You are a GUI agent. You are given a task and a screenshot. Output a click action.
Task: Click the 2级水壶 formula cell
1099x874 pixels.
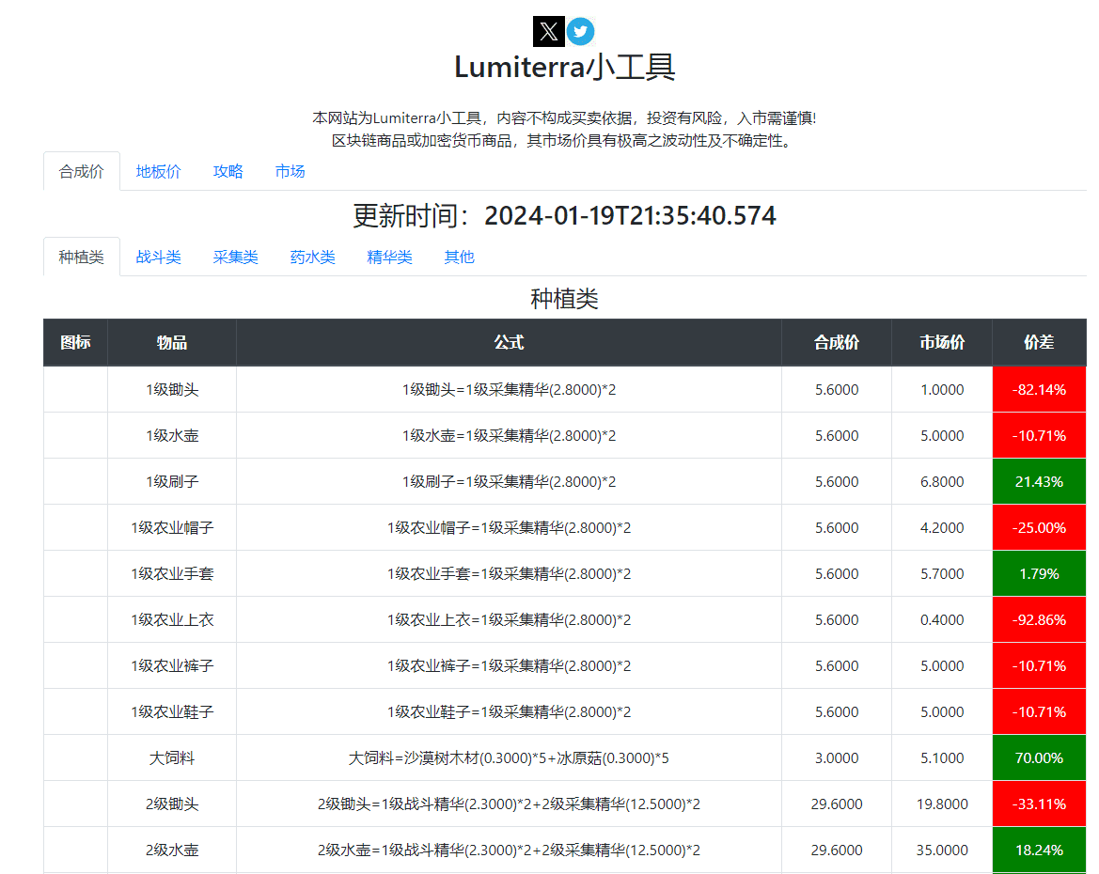point(509,850)
